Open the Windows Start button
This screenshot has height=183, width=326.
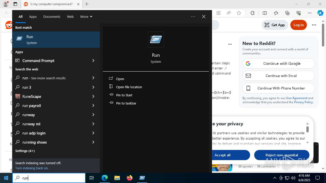[x=6, y=178]
